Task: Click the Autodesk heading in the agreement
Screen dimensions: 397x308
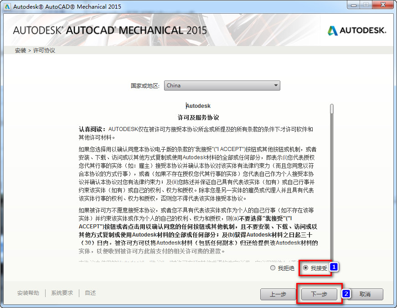Action: (x=198, y=105)
